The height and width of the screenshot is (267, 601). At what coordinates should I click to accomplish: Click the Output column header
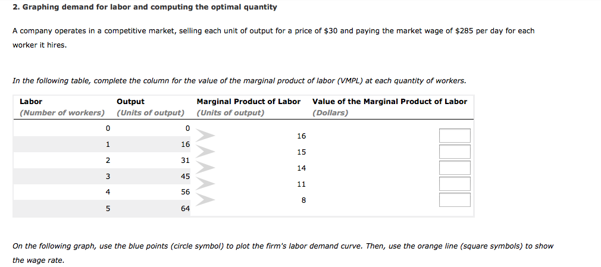(130, 102)
